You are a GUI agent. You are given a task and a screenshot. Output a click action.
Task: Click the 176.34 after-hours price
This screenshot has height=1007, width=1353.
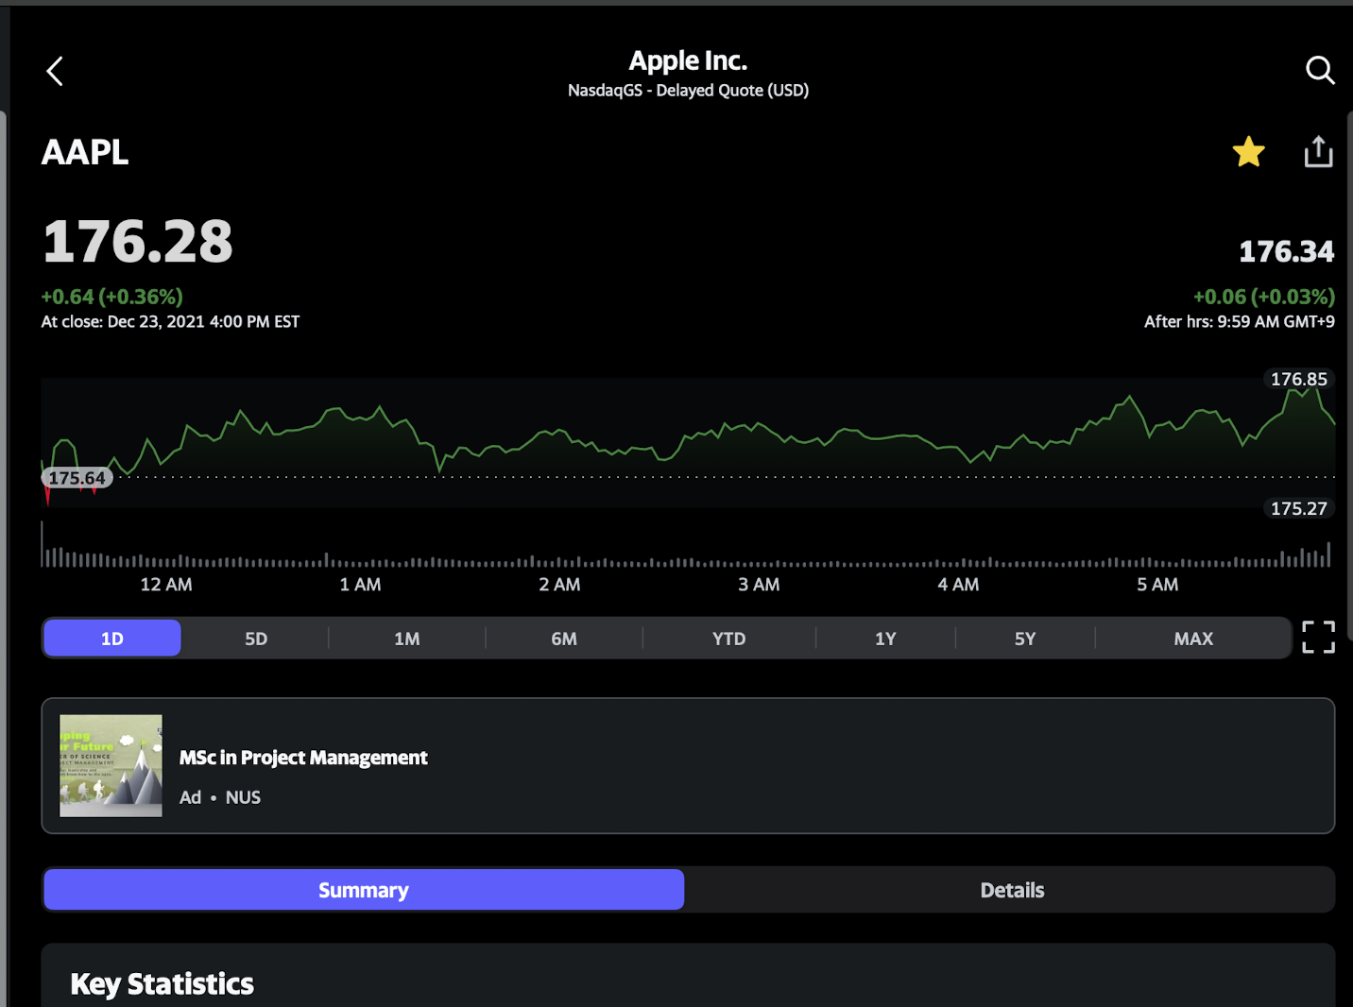click(1286, 251)
